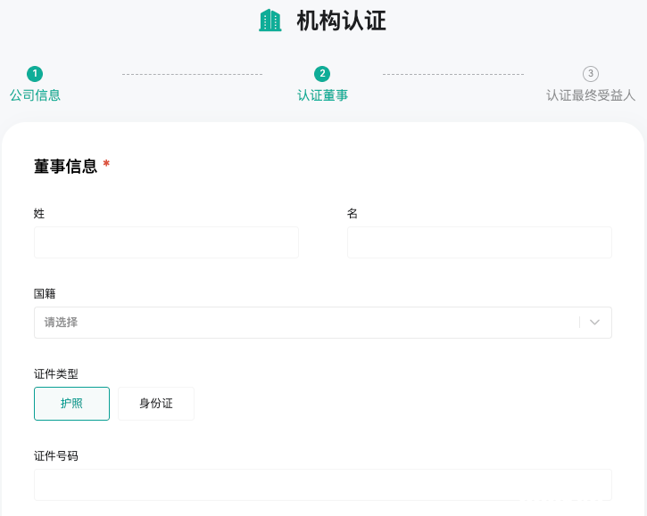Click the step 2 circle icon

(322, 74)
